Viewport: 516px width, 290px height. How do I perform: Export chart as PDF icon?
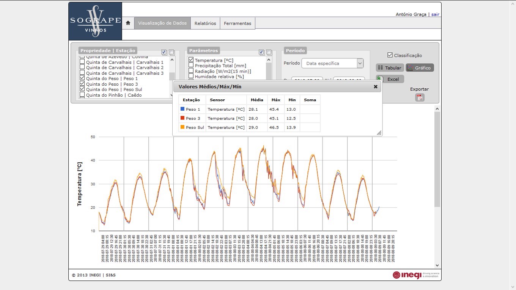pyautogui.click(x=420, y=97)
